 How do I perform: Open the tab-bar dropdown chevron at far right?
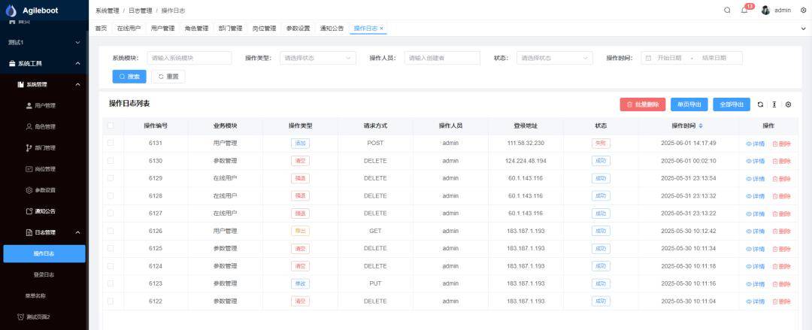tap(803, 29)
